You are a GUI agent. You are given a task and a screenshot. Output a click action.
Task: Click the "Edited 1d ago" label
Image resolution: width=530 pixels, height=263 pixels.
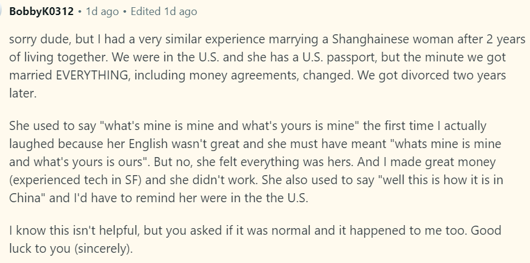coord(164,11)
